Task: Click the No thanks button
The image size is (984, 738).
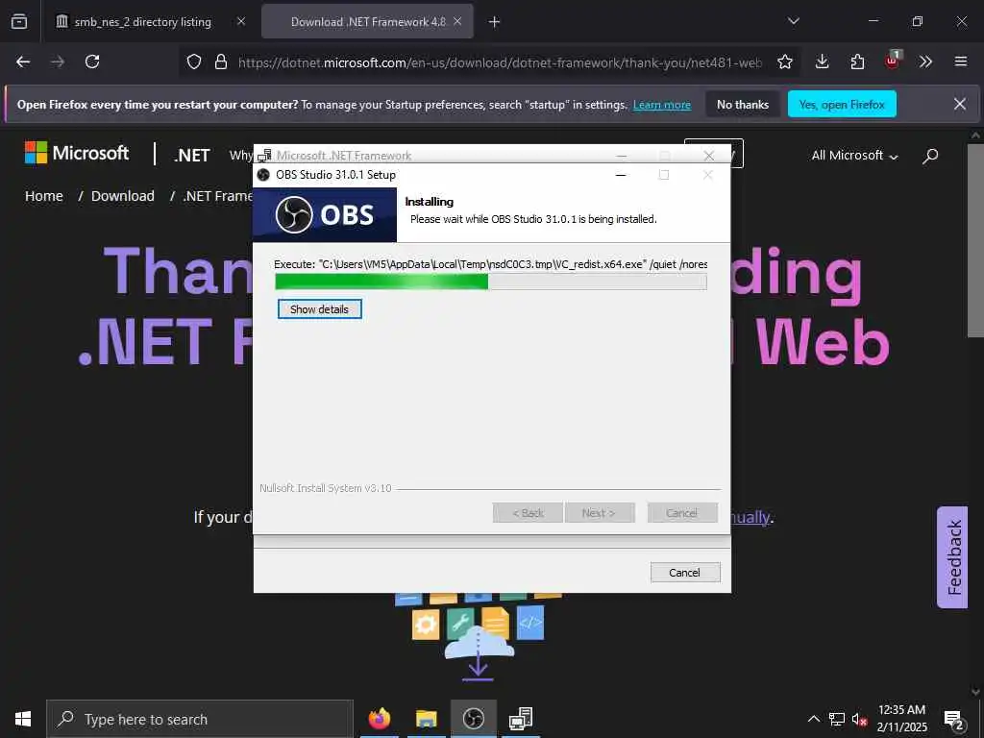Action: click(x=743, y=104)
